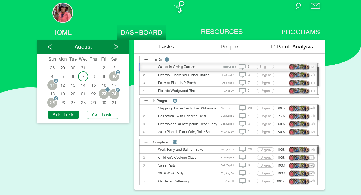The width and height of the screenshot is (361, 195).
Task: Select August 23 on the calendar
Action: click(104, 94)
